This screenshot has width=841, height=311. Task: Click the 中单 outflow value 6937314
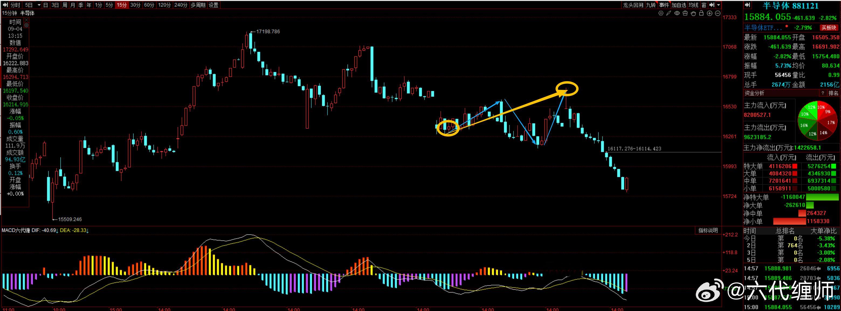[819, 181]
